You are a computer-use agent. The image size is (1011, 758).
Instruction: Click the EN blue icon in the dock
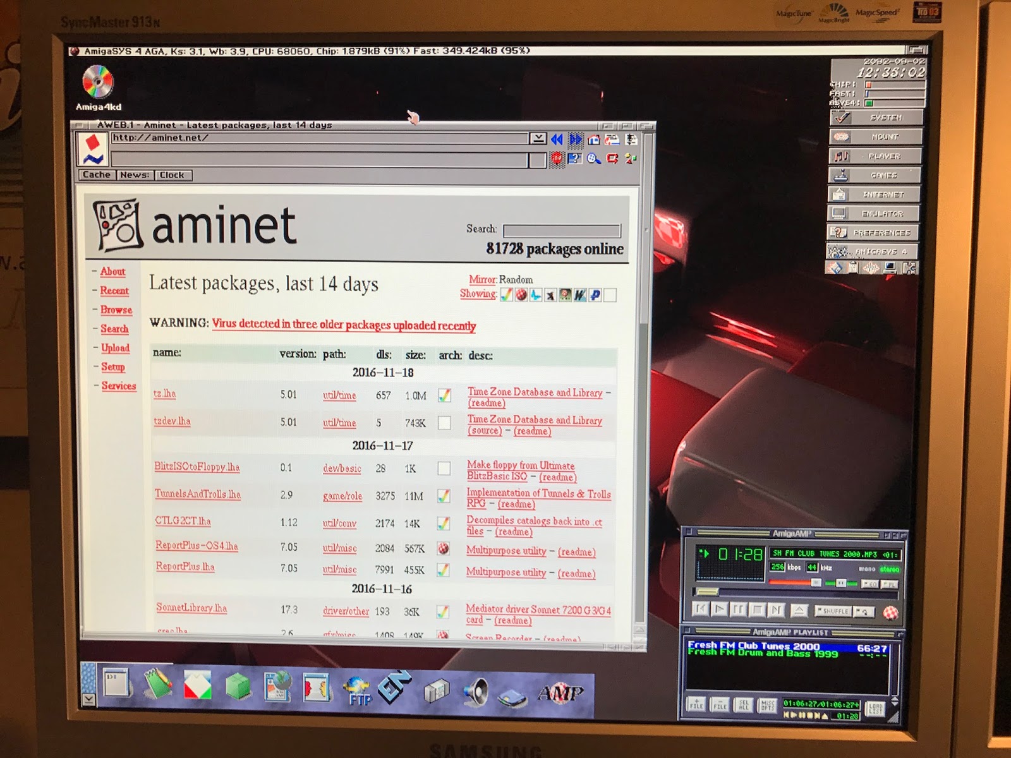(x=394, y=687)
